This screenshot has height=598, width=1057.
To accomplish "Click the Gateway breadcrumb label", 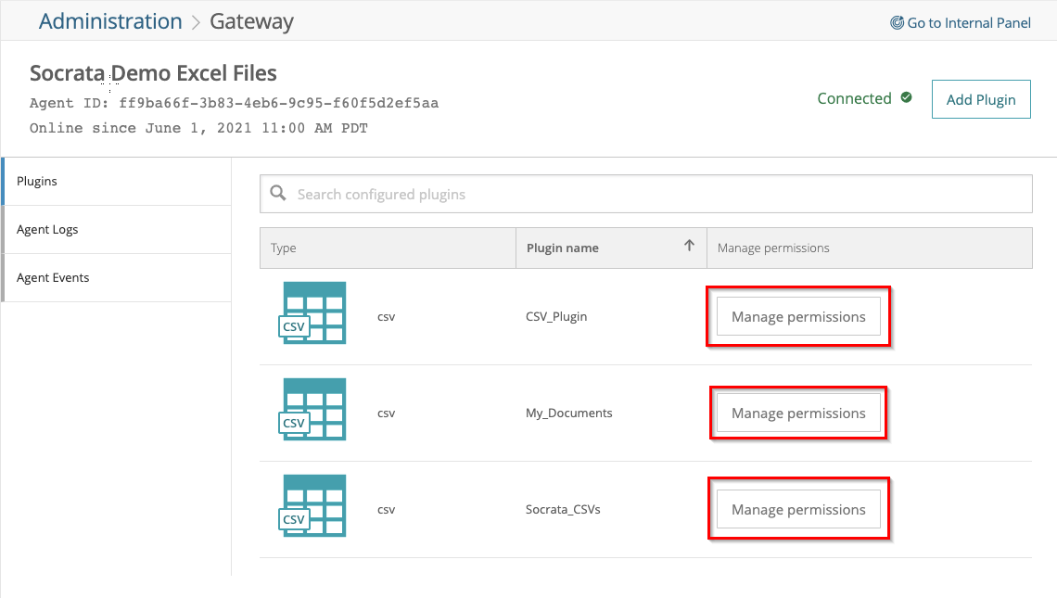I will (x=251, y=20).
